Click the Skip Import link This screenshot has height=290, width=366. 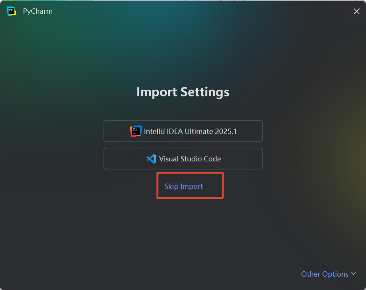coord(184,186)
